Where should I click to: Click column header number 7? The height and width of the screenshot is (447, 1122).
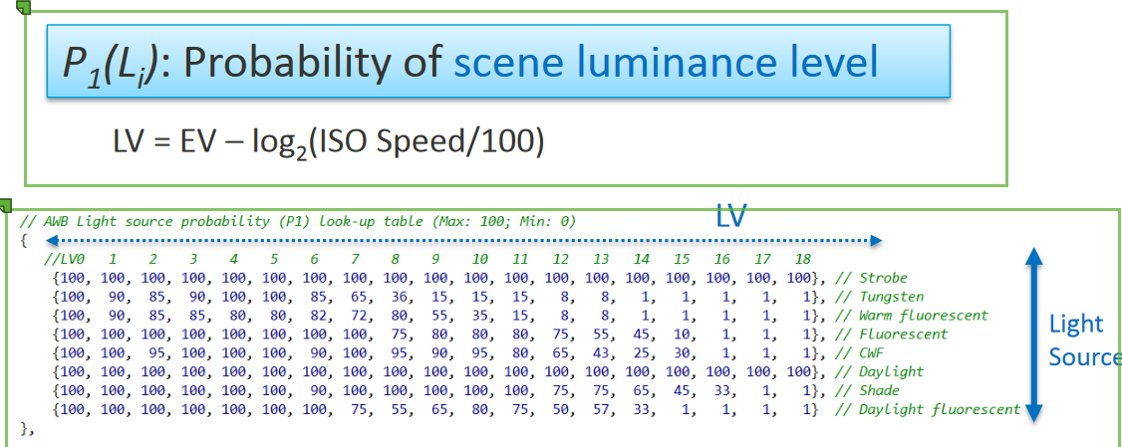tap(355, 259)
